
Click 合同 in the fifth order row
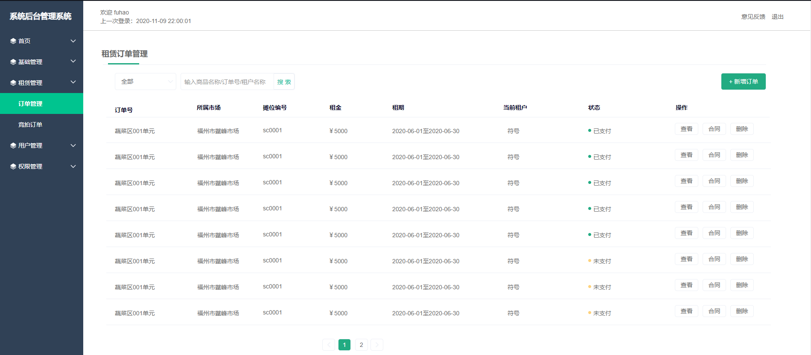714,233
